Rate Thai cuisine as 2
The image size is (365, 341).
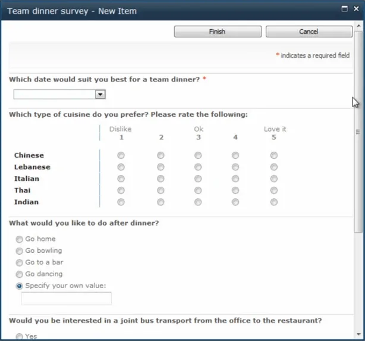(x=161, y=190)
